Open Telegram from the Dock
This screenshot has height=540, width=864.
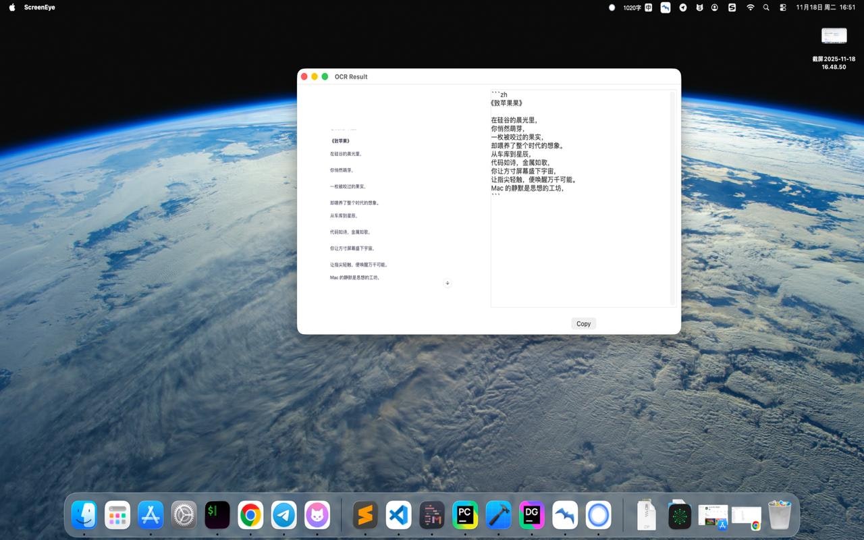[x=283, y=515]
